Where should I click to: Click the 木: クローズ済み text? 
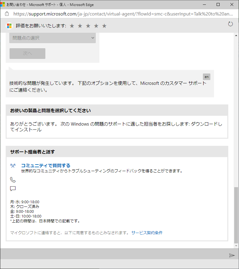[25, 207]
